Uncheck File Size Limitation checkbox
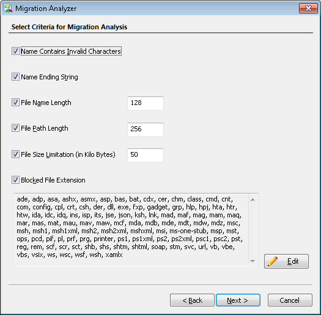 pyautogui.click(x=15, y=154)
